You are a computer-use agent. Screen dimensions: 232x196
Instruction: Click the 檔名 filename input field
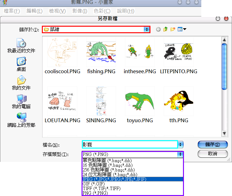130,145
